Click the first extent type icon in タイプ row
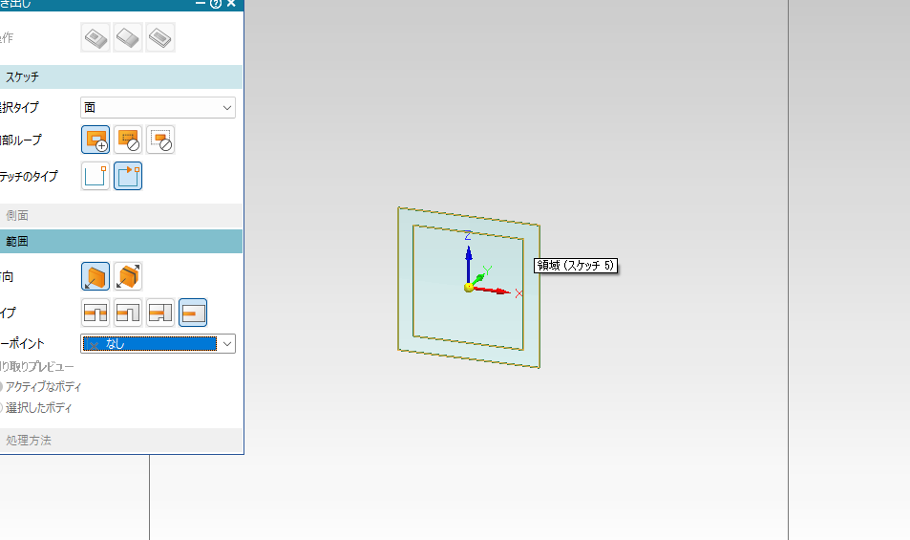910x540 pixels. pos(95,312)
